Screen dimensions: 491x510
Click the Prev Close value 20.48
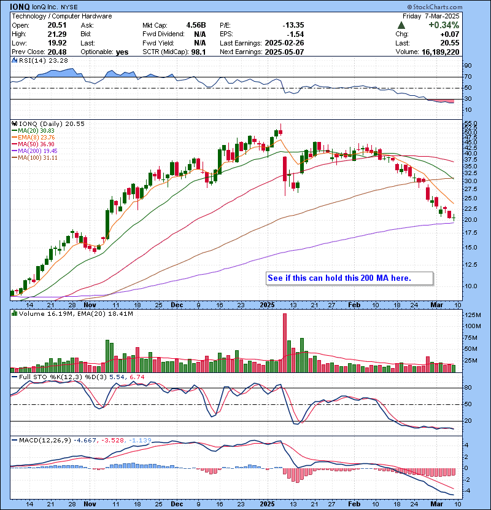57,52
